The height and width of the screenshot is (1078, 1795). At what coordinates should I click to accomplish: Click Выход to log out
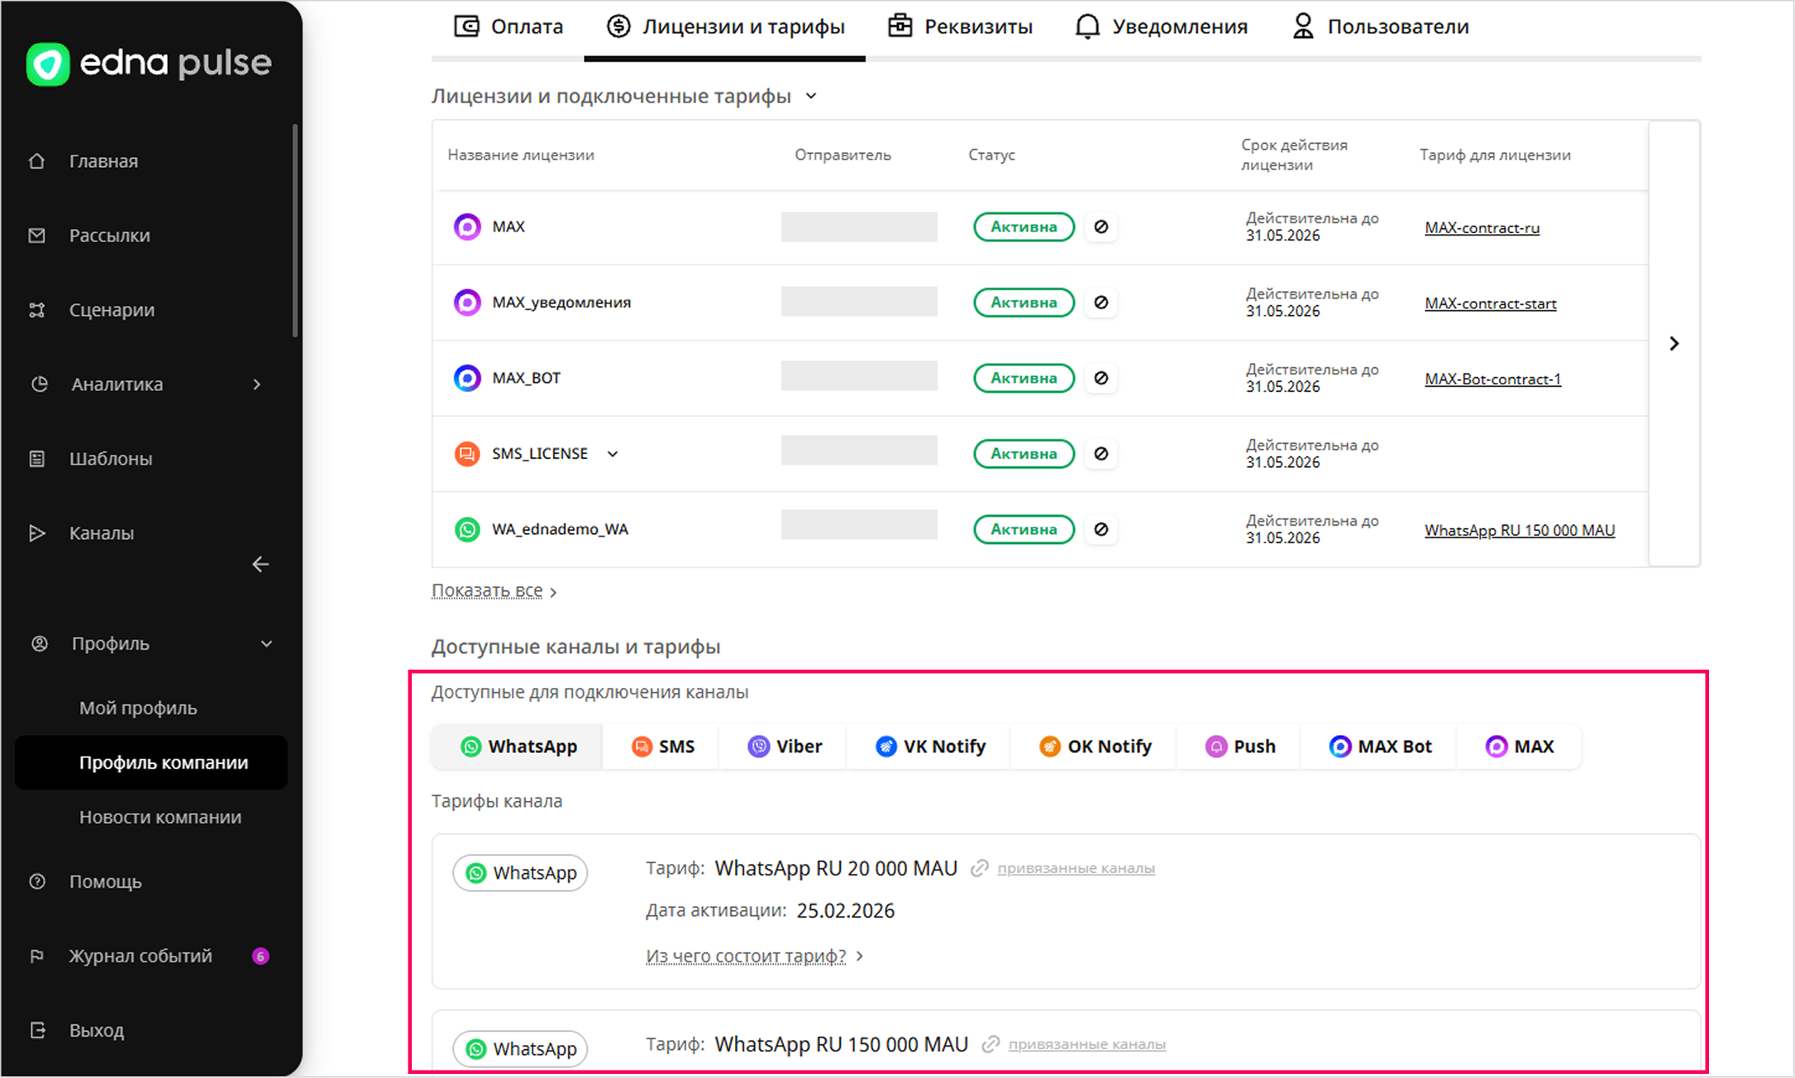tap(96, 1031)
